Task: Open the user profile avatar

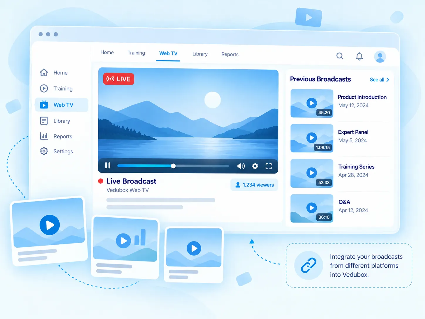Action: pos(380,56)
